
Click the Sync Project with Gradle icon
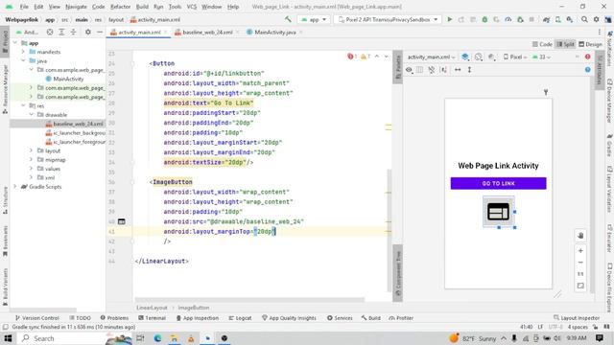(x=546, y=19)
